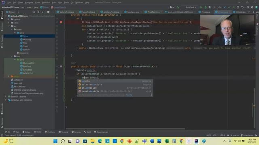The width and height of the screenshot is (259, 145).
Task: Show hidden editor tabs dropdown arrow
Action: click(x=249, y=12)
